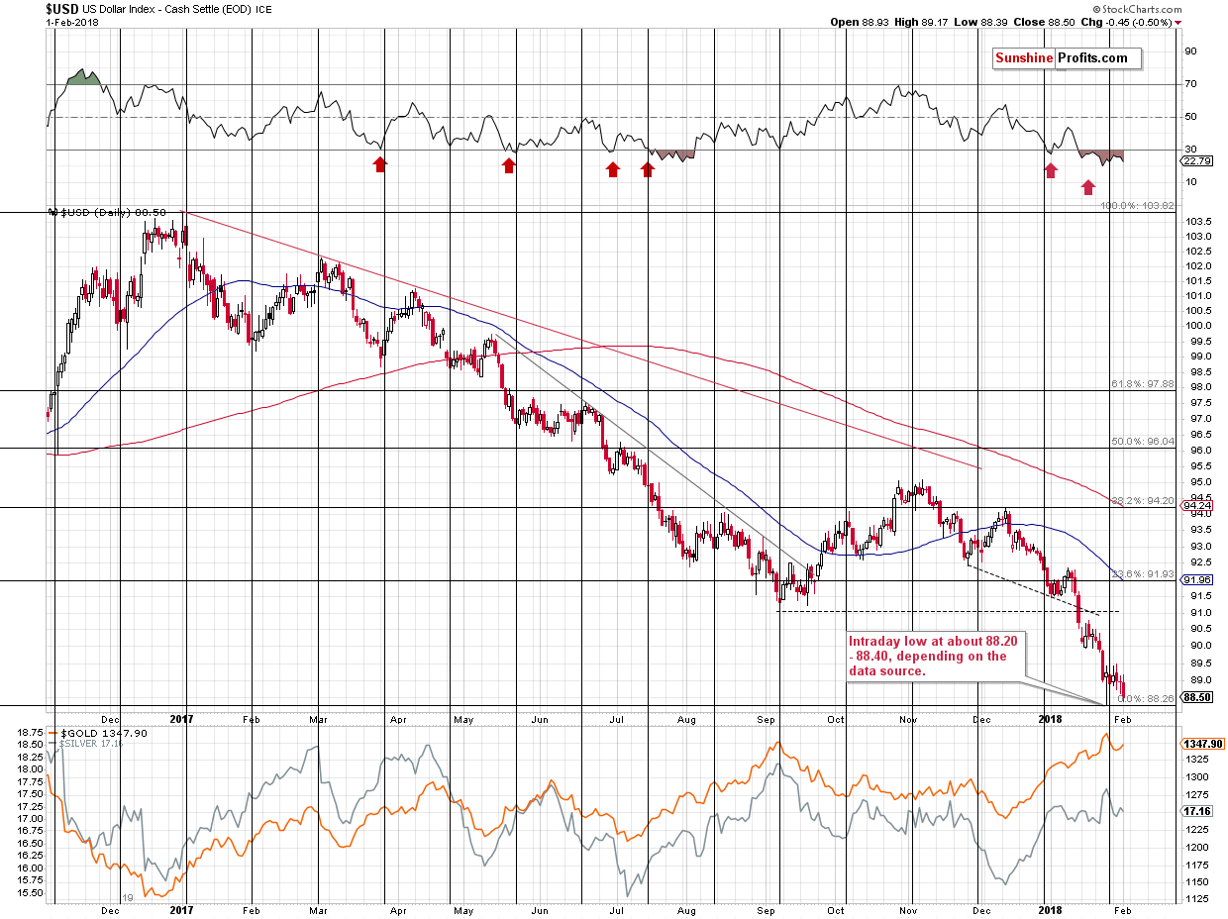Click the boxed 88.50 last price tag
This screenshot has height=919, width=1228.
[1198, 697]
